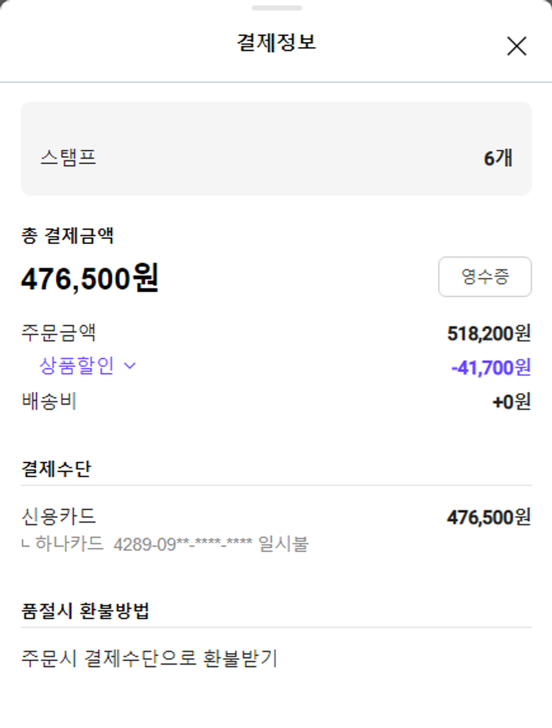Click the 6개 stamp count

point(498,158)
